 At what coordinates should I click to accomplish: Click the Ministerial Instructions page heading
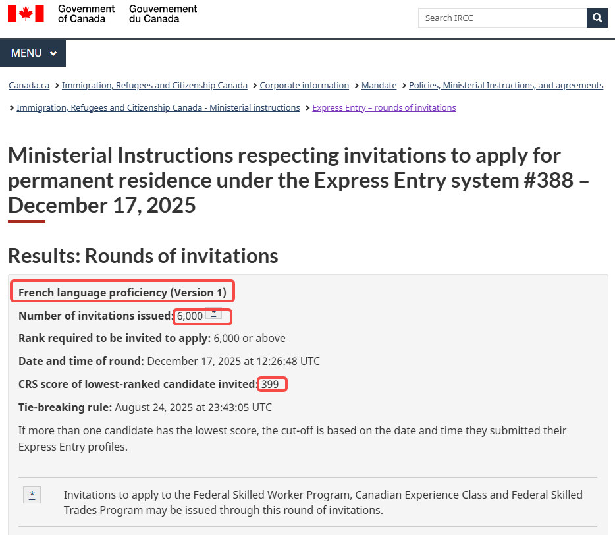(x=284, y=180)
